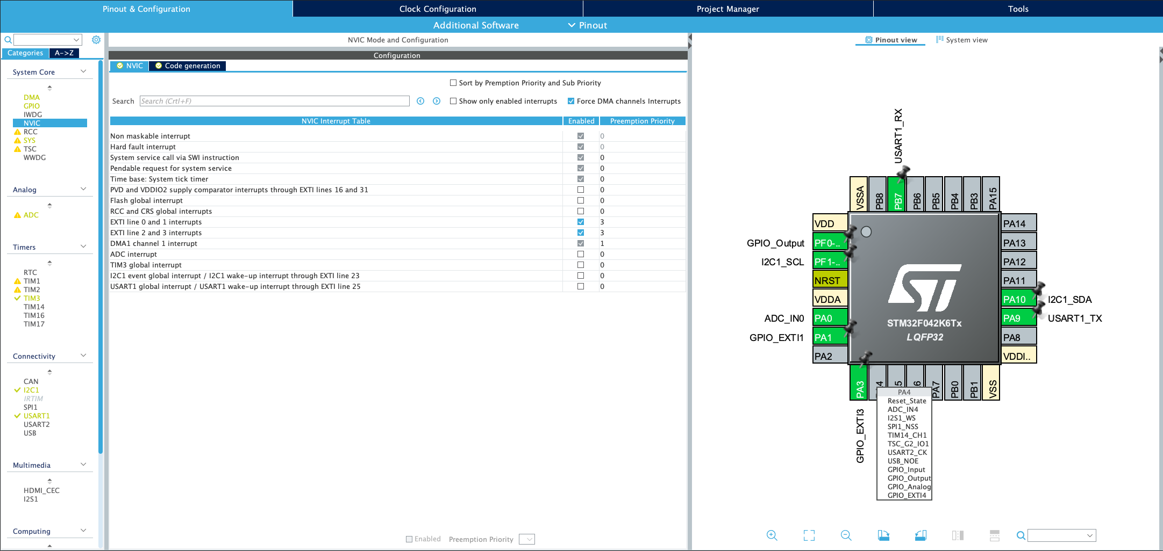Rotate the chip counter-clockwise
The image size is (1163, 551).
(921, 535)
